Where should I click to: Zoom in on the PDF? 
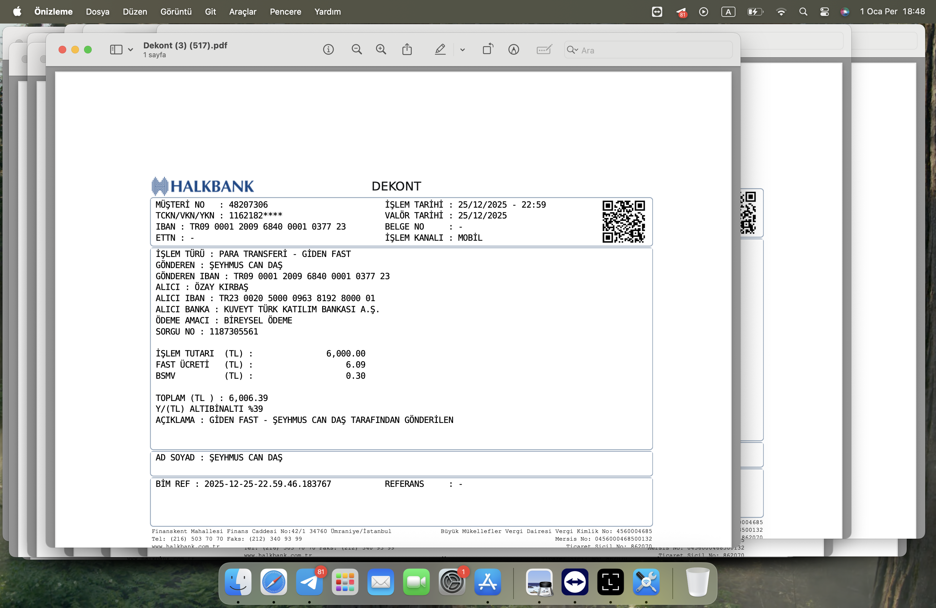[381, 50]
